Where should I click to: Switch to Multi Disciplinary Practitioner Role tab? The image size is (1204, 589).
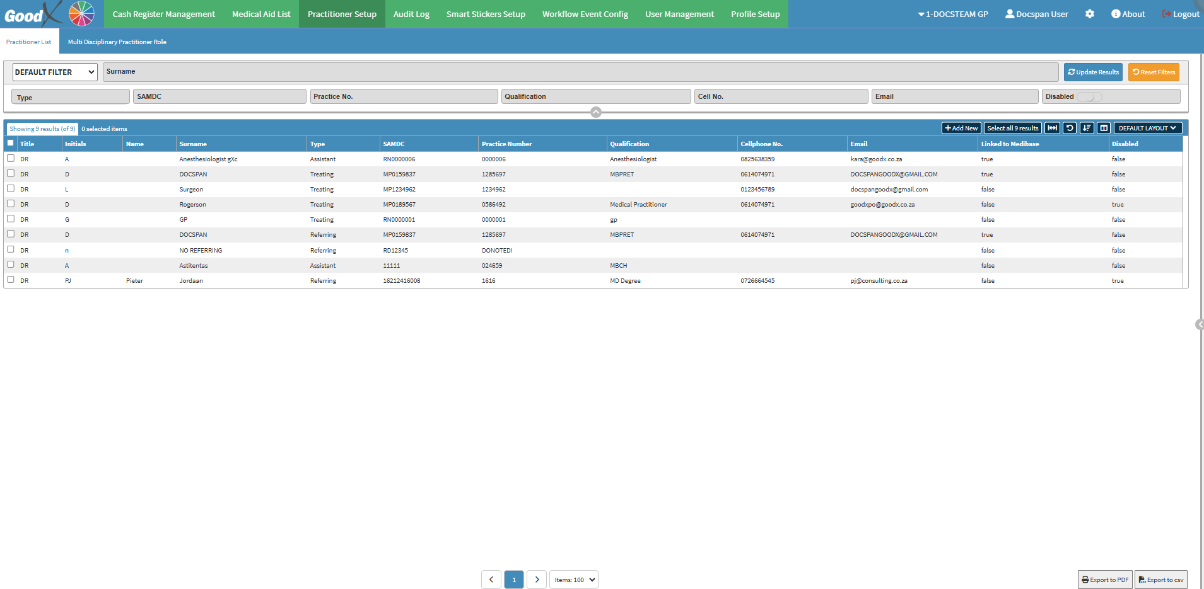click(x=117, y=42)
